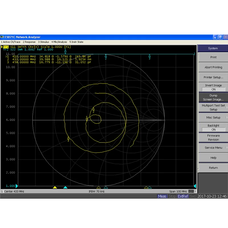Click the Dump Screen Image button

(213, 97)
